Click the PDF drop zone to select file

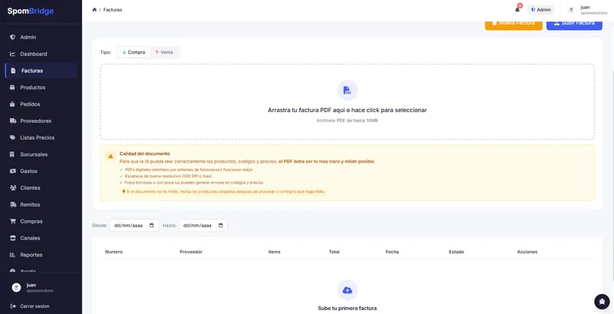point(347,102)
